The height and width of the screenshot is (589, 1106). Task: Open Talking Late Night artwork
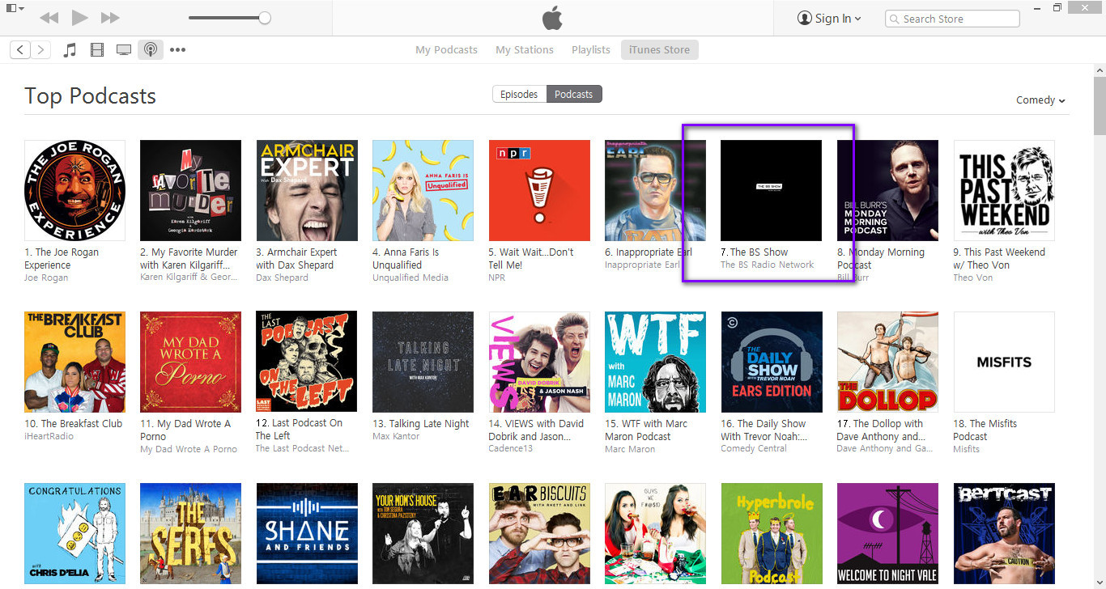point(423,362)
